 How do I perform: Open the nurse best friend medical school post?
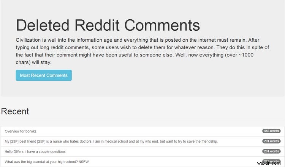pos(111,141)
